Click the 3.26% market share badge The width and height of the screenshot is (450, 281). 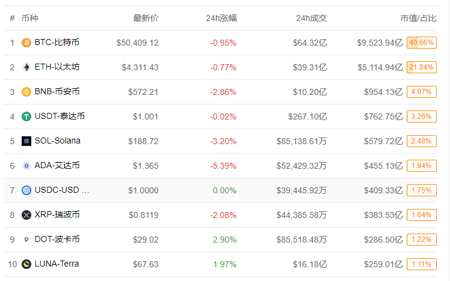(422, 116)
